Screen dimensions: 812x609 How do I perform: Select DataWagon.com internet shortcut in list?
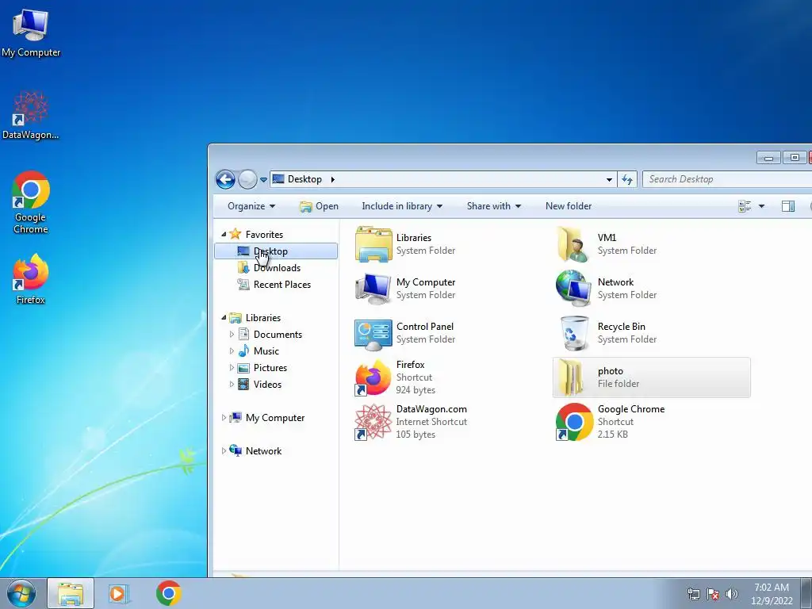click(373, 422)
